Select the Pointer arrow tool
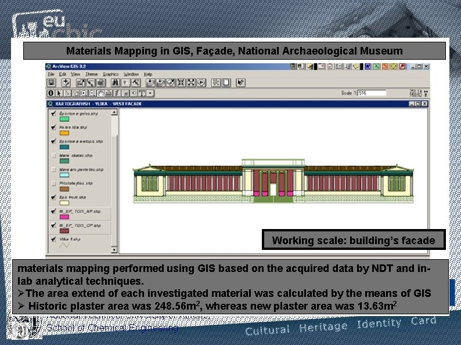Viewport: 461px width, 345px height. pos(59,93)
